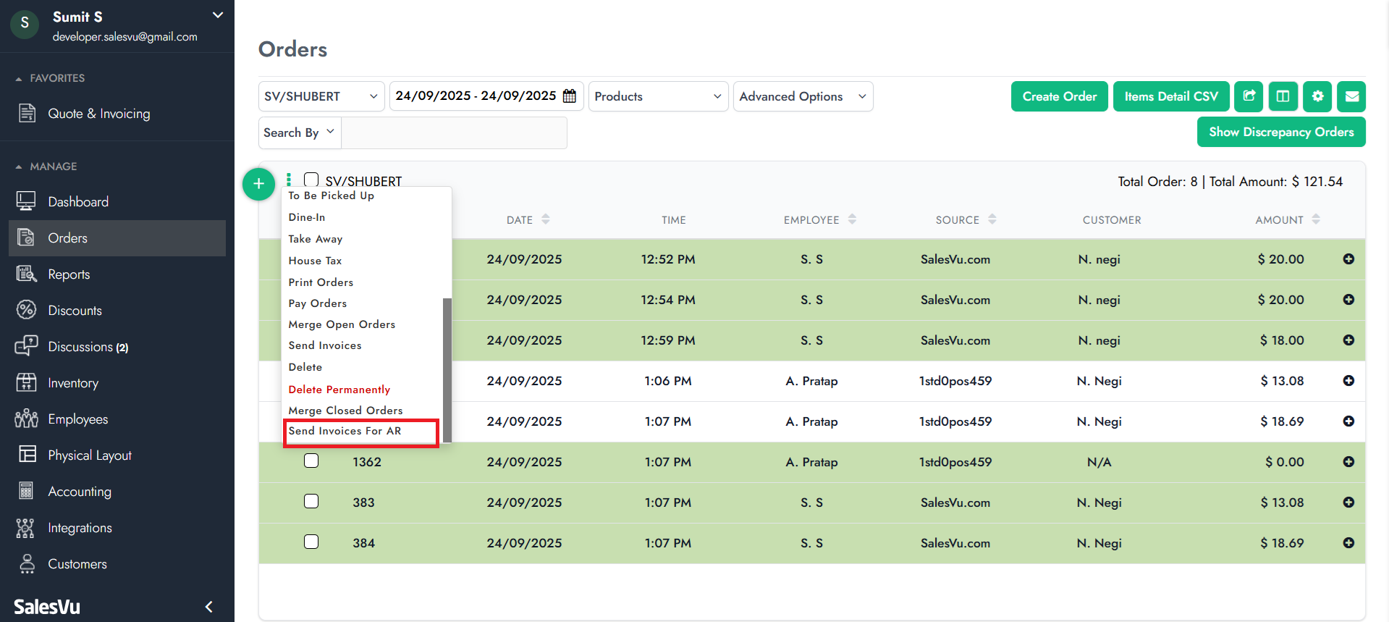This screenshot has height=622, width=1389.
Task: Select Send Invoices For AR menu item
Action: (345, 431)
